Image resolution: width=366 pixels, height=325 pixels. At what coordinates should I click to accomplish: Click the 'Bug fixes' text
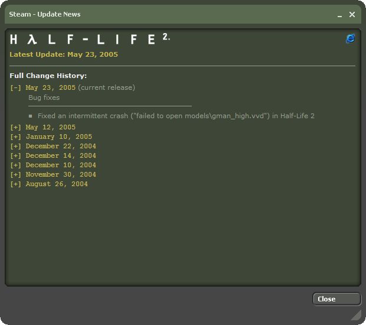[44, 97]
